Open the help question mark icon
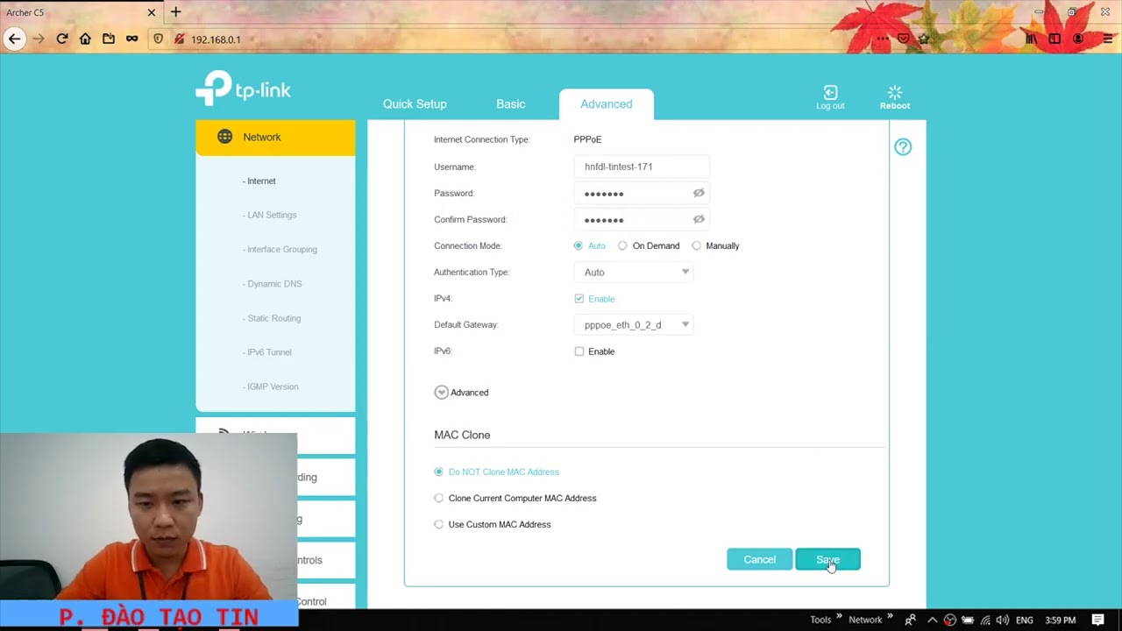 [903, 146]
